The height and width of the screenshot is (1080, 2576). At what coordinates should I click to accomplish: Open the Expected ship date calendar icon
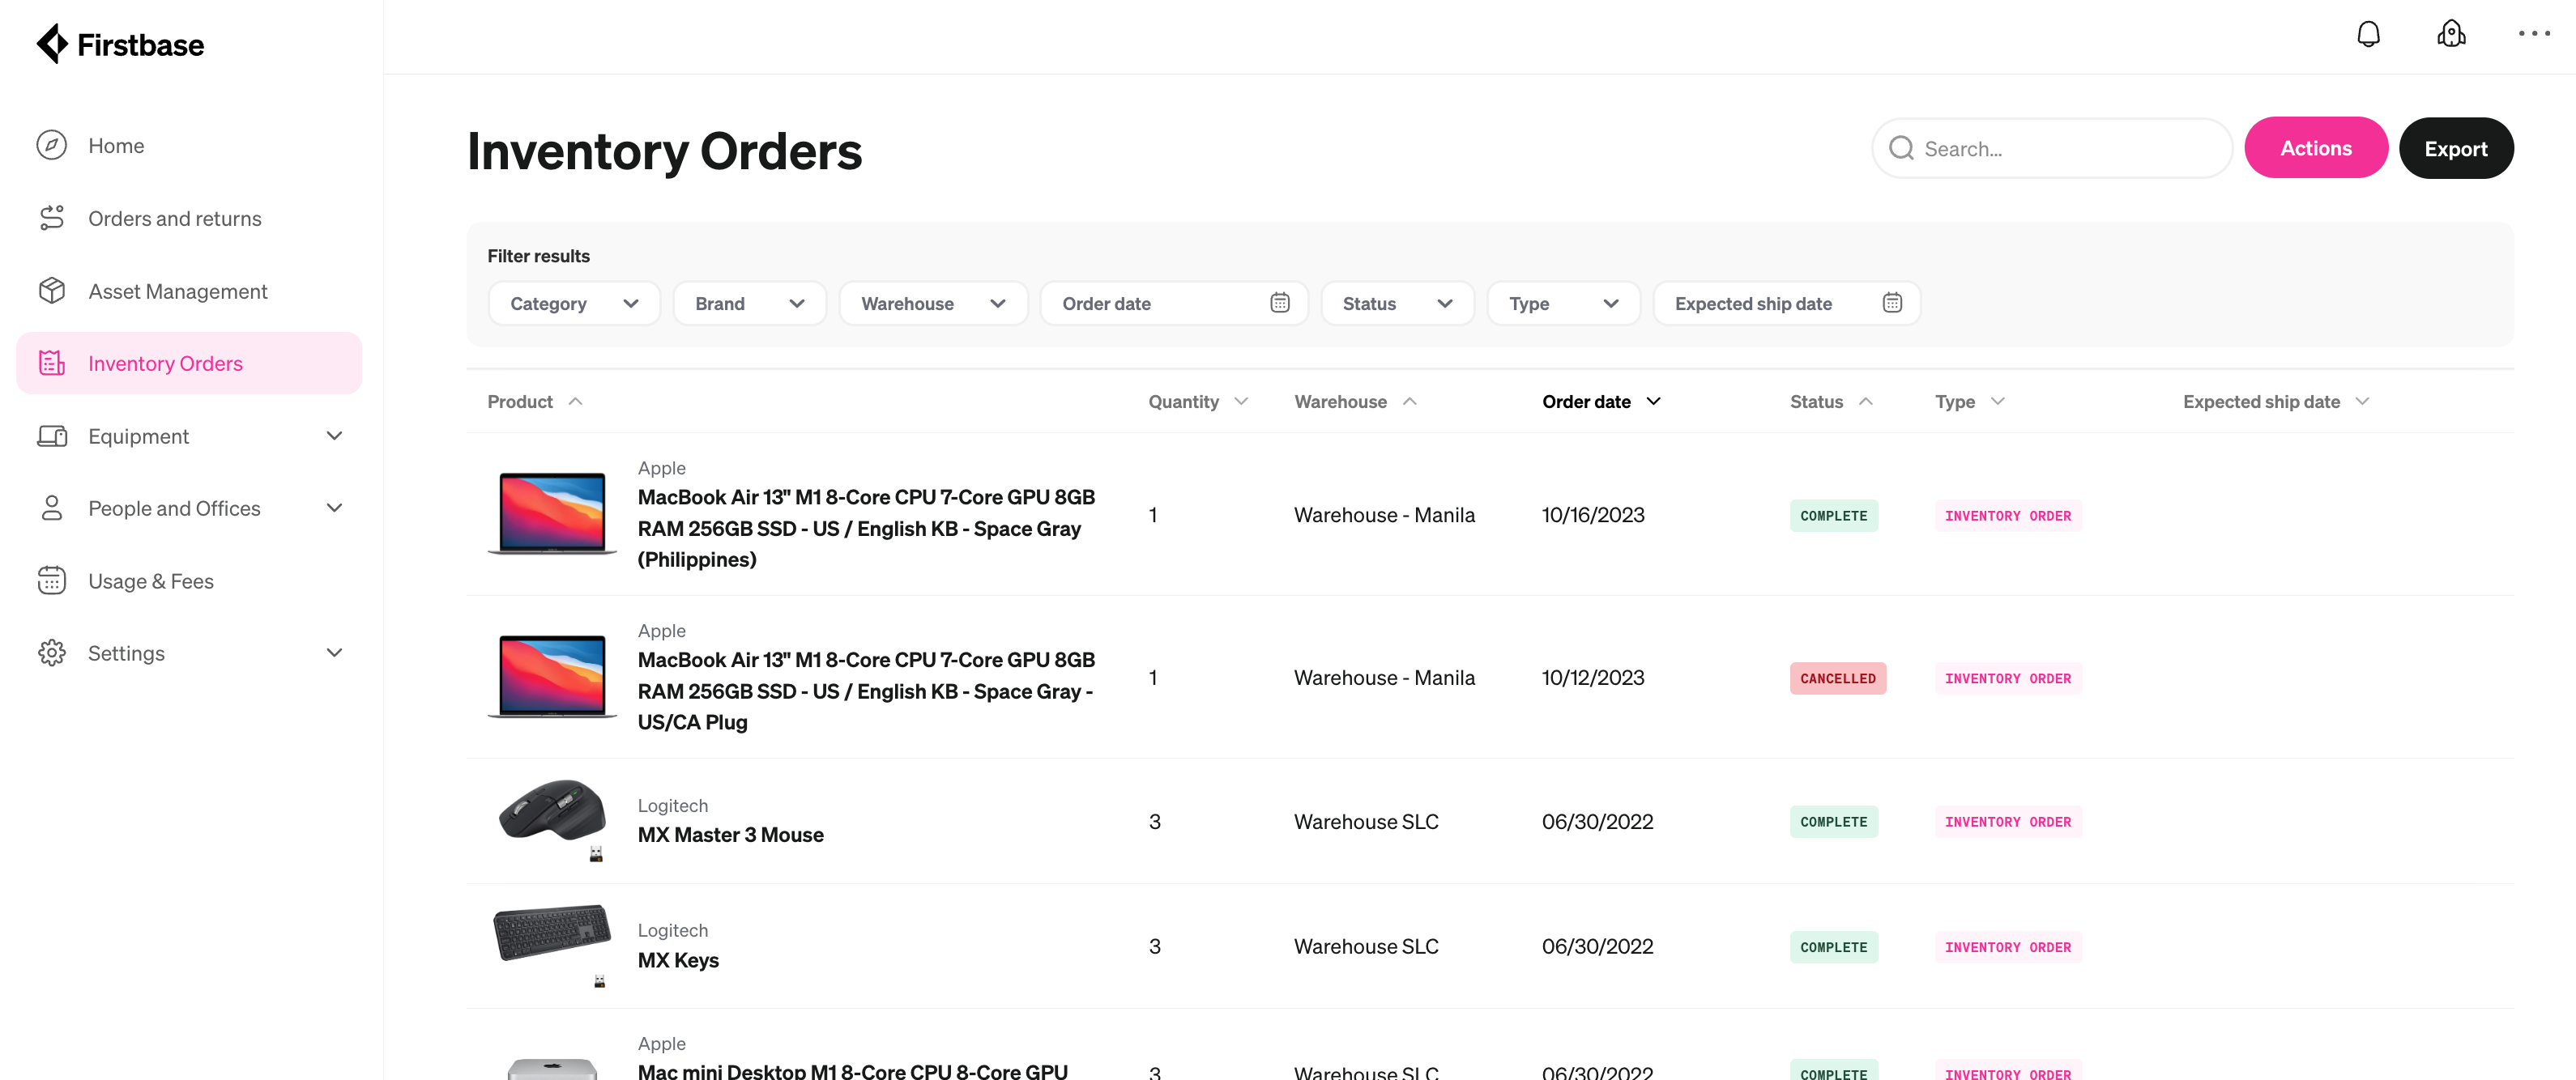[1891, 303]
